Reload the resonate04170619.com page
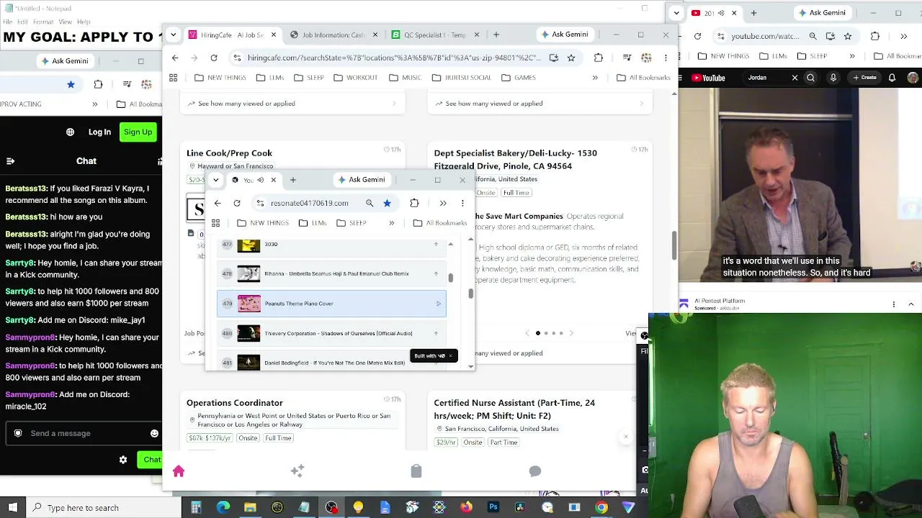Image resolution: width=922 pixels, height=518 pixels. [237, 203]
